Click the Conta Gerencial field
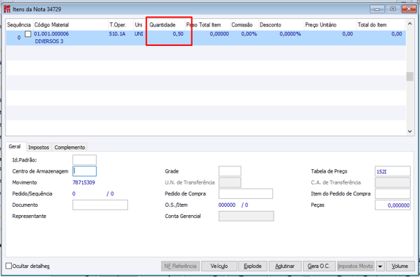 coord(246,216)
